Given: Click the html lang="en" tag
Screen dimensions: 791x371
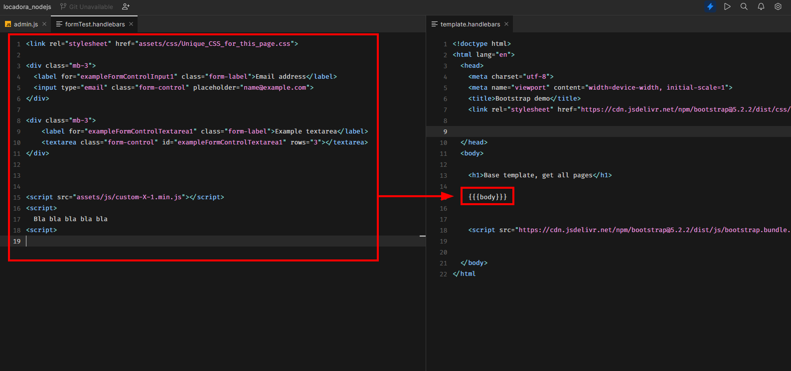Looking at the screenshot, I should coord(483,55).
